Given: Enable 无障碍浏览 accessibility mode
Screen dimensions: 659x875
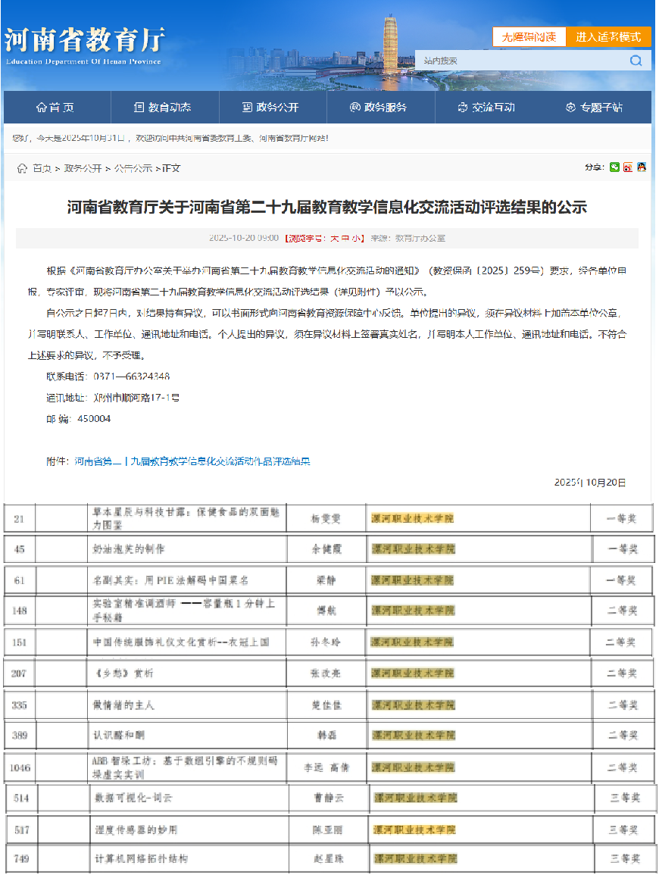Looking at the screenshot, I should (x=529, y=36).
